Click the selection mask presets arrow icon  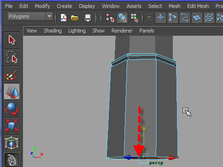pyautogui.click(x=149, y=18)
